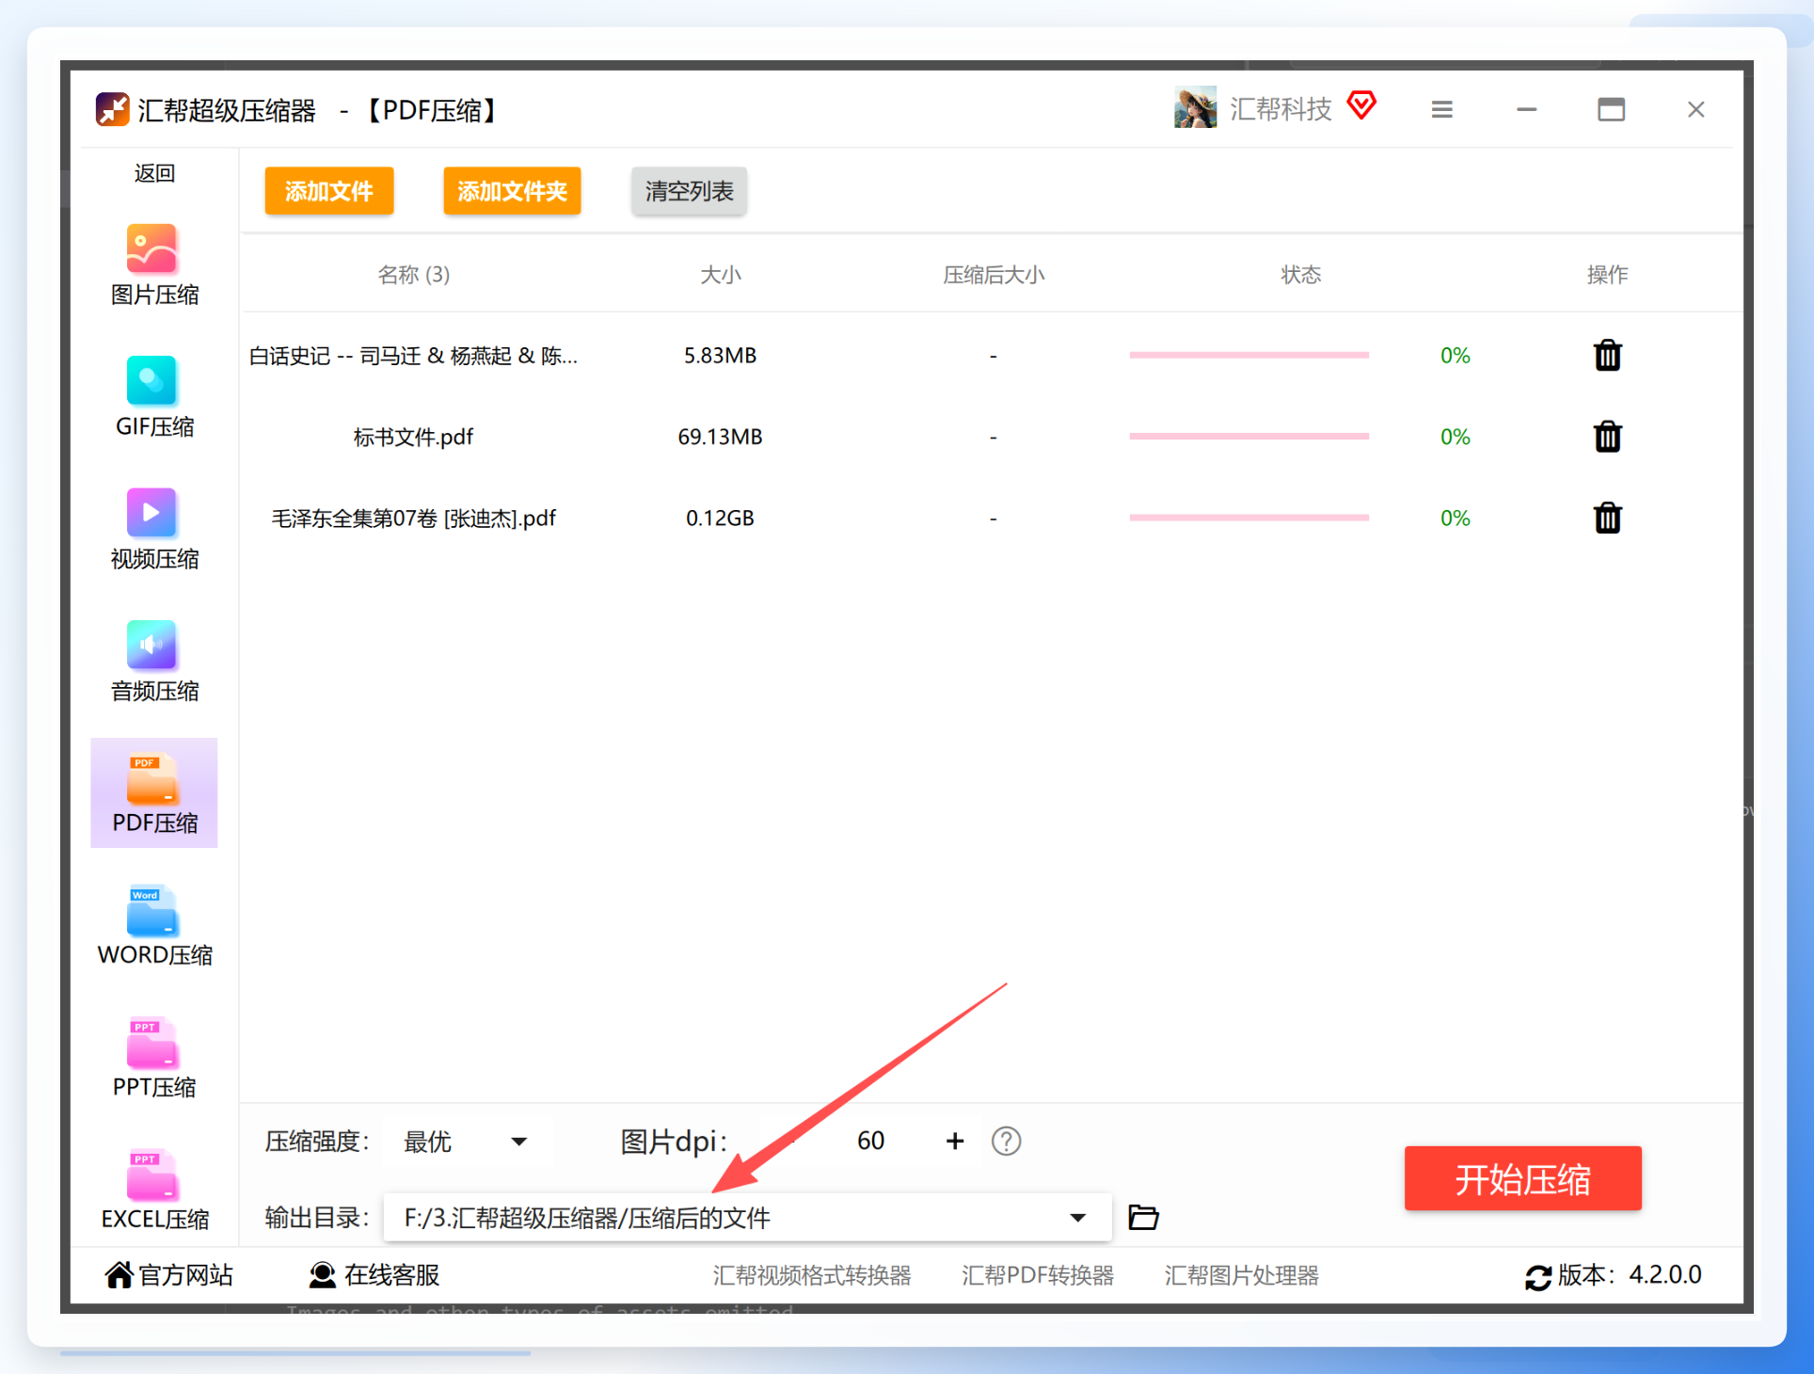This screenshot has height=1374, width=1814.
Task: Open the dpi help question mark
Action: (x=1006, y=1141)
